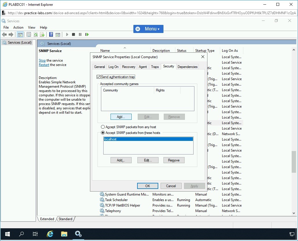Viewport: 298px width, 241px height.
Task: Click Add under Accepted community names
Action: click(x=121, y=117)
